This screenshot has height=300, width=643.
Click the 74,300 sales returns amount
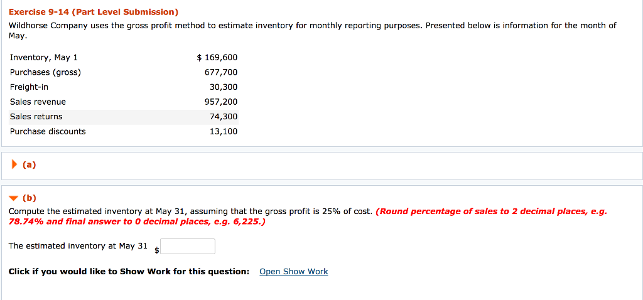pos(224,117)
